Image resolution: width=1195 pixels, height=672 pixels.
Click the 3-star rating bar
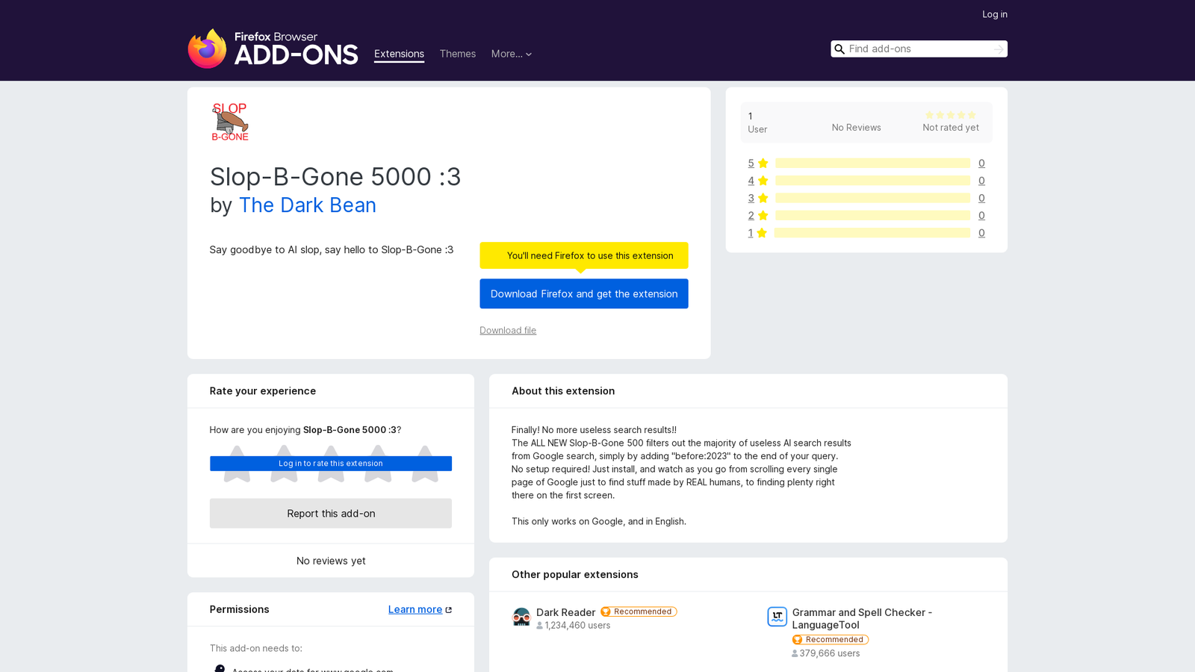pos(872,198)
